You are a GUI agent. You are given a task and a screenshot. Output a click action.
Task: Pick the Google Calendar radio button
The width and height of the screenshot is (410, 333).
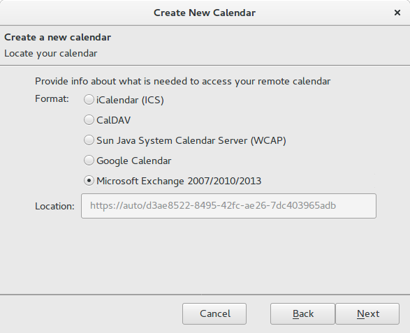(89, 161)
